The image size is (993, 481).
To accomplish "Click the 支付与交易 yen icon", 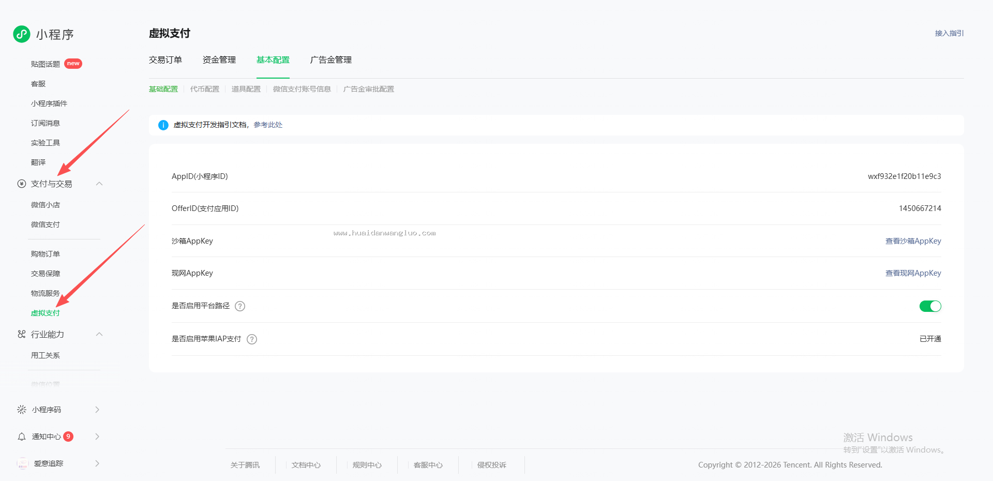I will pyautogui.click(x=22, y=184).
